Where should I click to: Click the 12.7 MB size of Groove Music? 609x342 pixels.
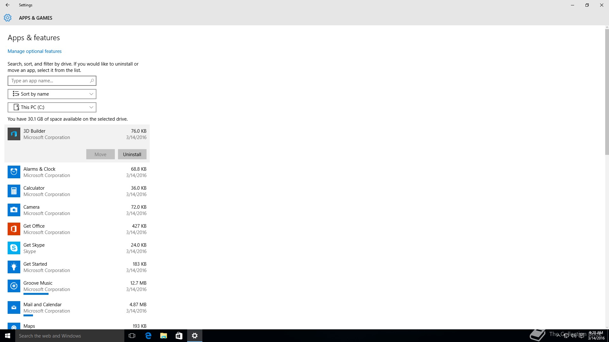(138, 283)
